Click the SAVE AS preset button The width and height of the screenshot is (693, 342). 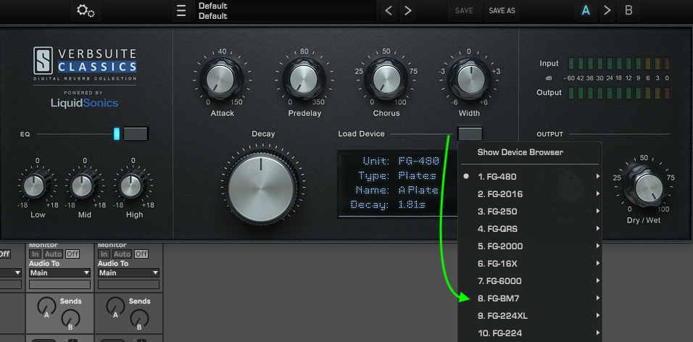coord(502,11)
